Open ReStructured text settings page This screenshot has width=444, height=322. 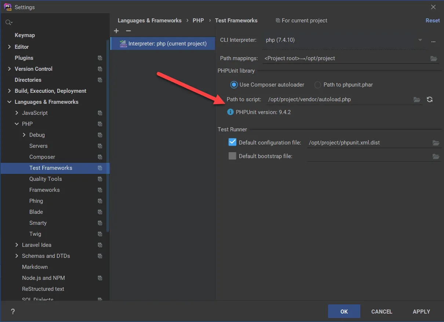[x=43, y=289]
